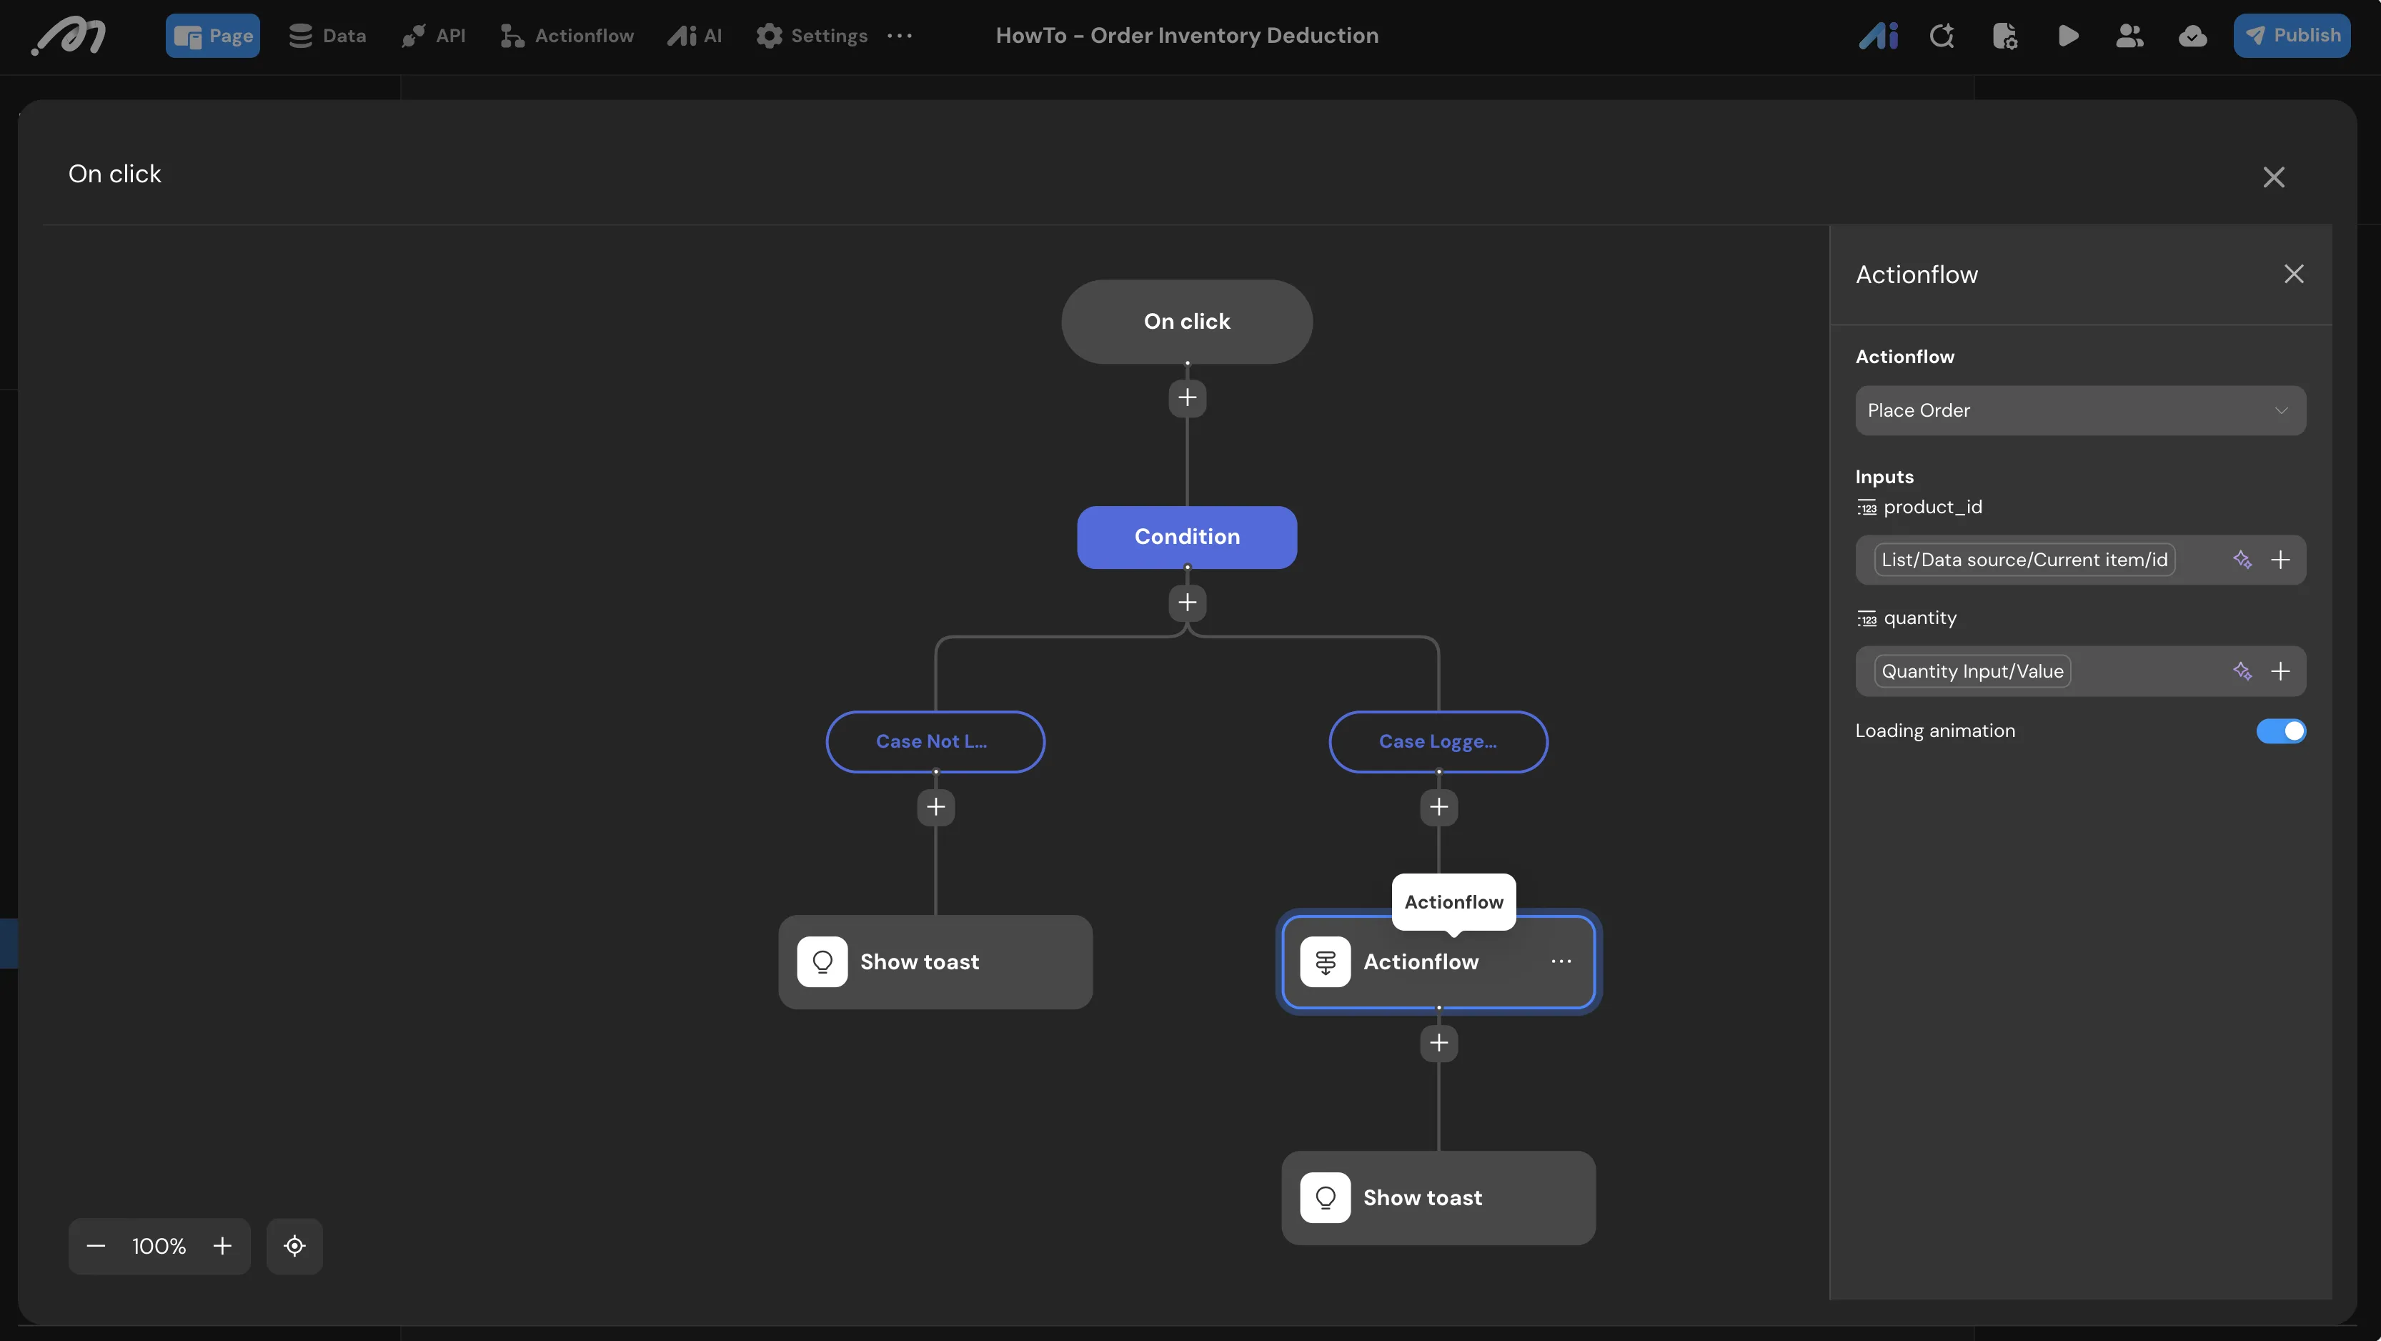Zoom in the canvas with plus button
2381x1341 pixels.
tap(222, 1246)
